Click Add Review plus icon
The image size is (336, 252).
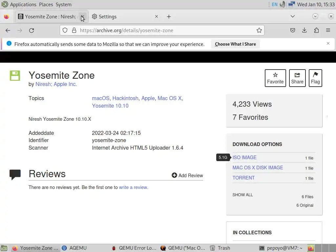(174, 175)
